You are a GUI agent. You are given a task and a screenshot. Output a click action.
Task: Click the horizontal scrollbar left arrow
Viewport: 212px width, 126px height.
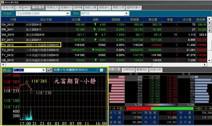click(x=3, y=65)
